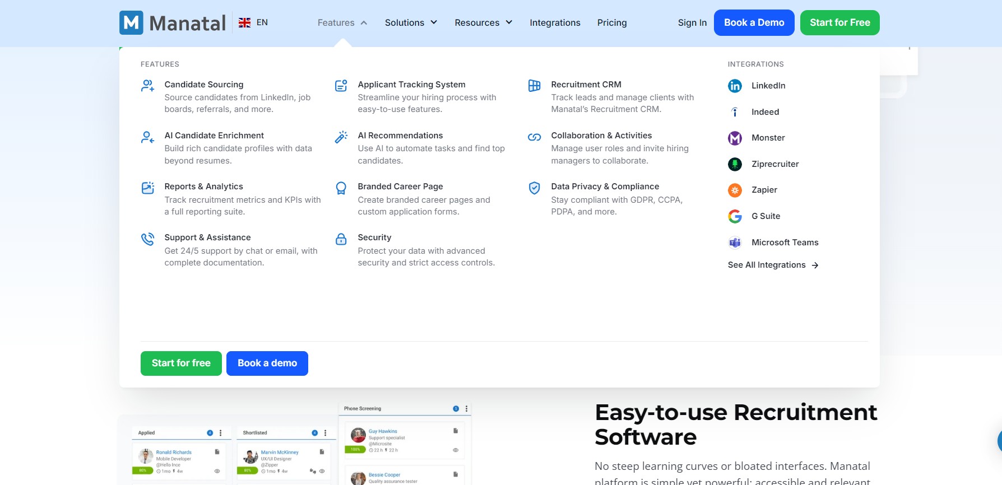
Task: Click the blue Book a demo menu button
Action: [267, 363]
